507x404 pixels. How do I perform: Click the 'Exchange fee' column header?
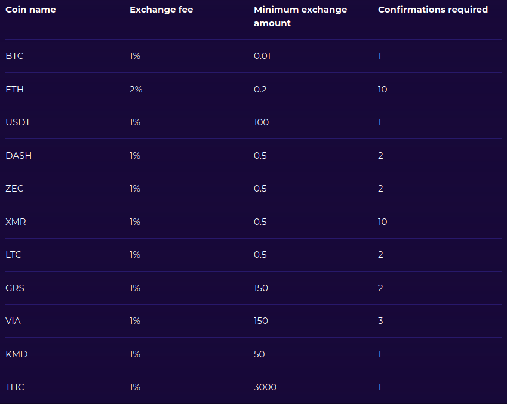click(161, 10)
